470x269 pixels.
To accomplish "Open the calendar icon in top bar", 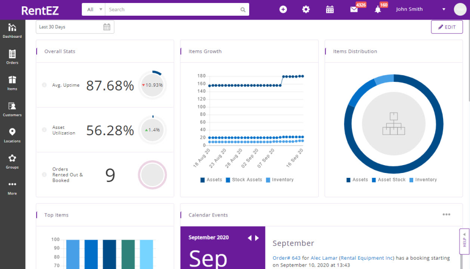I will coord(330,9).
